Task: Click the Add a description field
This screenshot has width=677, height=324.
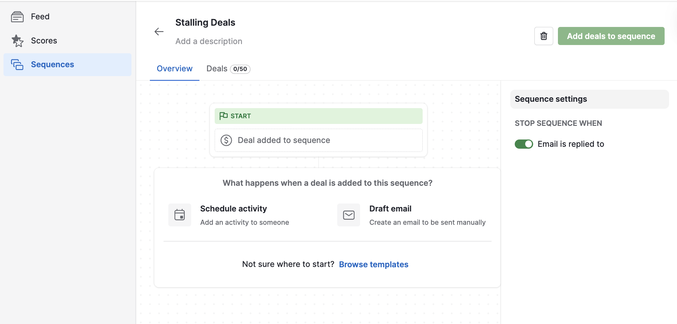Action: (209, 41)
